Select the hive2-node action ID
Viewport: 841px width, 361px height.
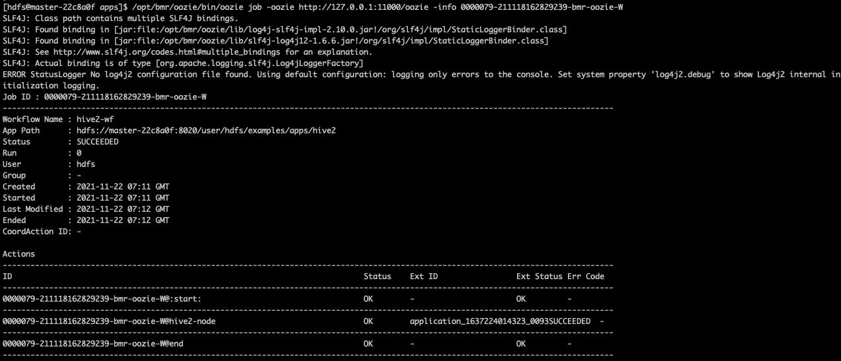(x=109, y=321)
